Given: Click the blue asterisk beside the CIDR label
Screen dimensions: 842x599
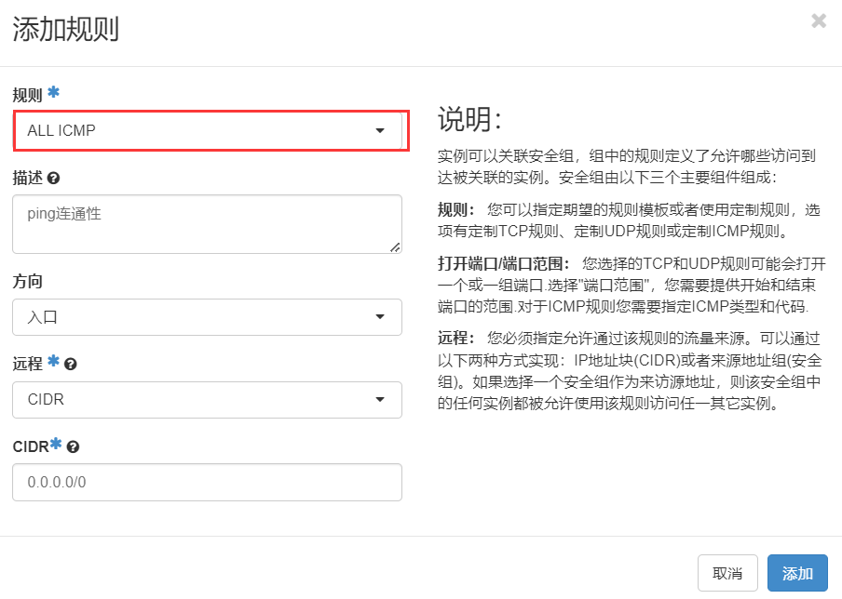Looking at the screenshot, I should (56, 445).
